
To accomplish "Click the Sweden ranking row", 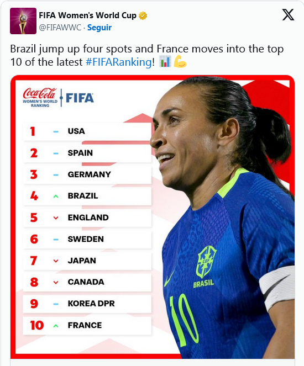I will point(87,240).
